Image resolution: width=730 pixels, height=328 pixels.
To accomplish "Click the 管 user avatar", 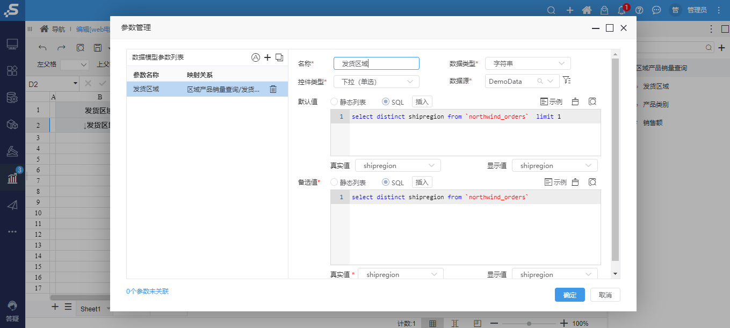I will pyautogui.click(x=675, y=10).
